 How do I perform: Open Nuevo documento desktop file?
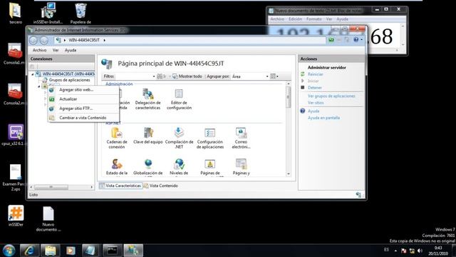tap(48, 218)
